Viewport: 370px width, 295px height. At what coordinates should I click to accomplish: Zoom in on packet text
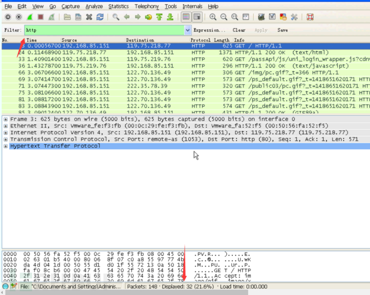point(213,17)
